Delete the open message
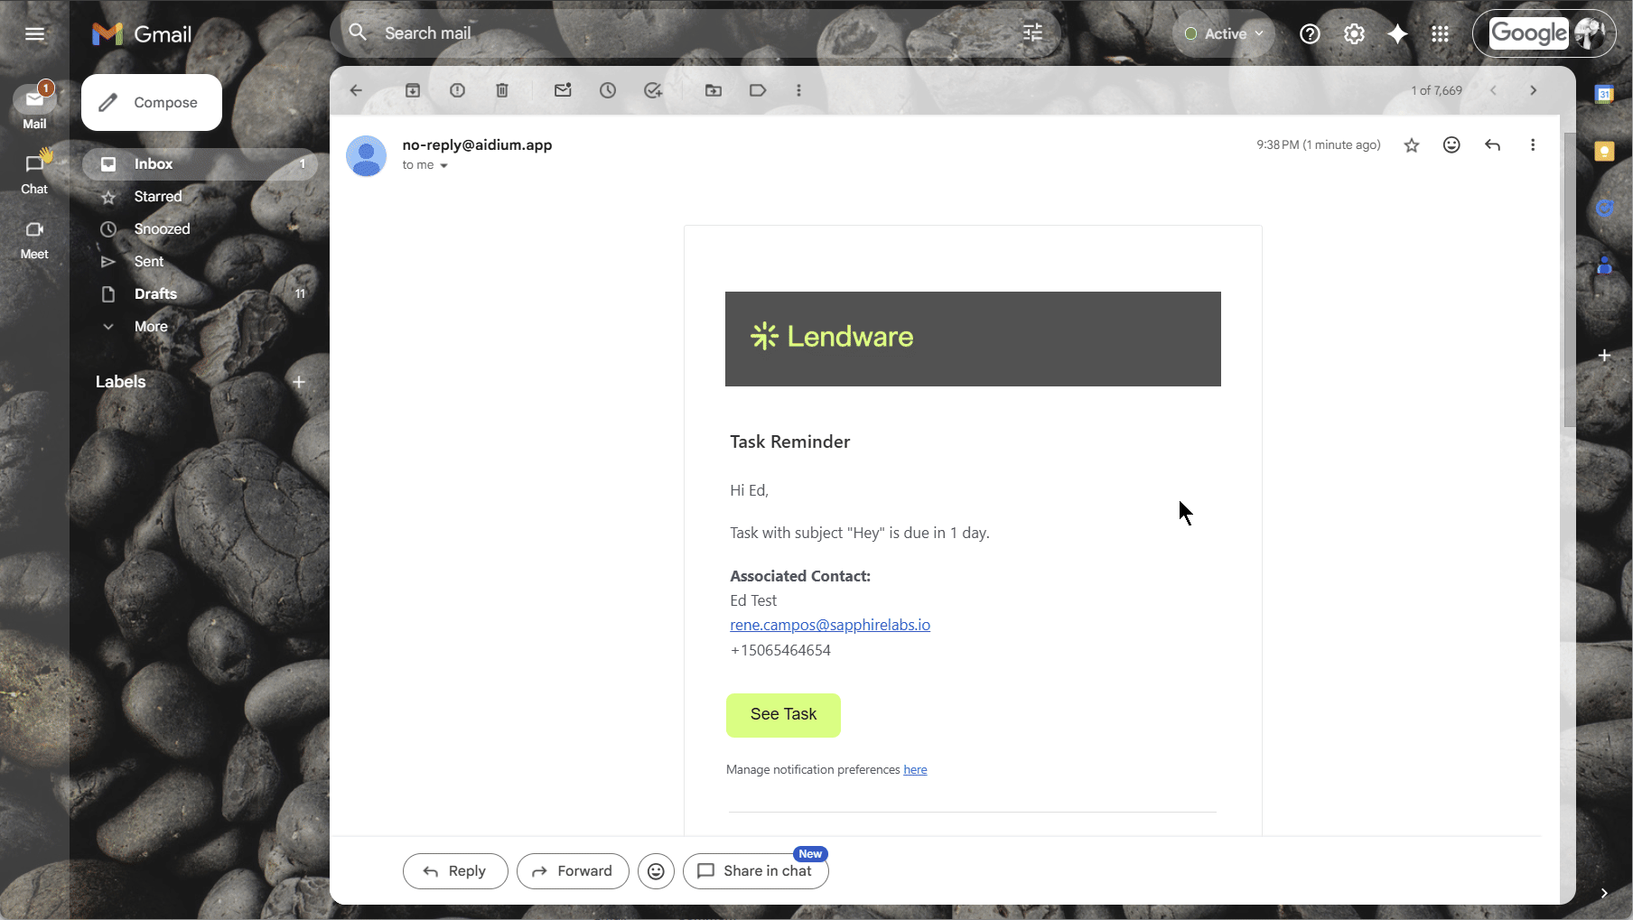This screenshot has height=920, width=1633. [502, 90]
